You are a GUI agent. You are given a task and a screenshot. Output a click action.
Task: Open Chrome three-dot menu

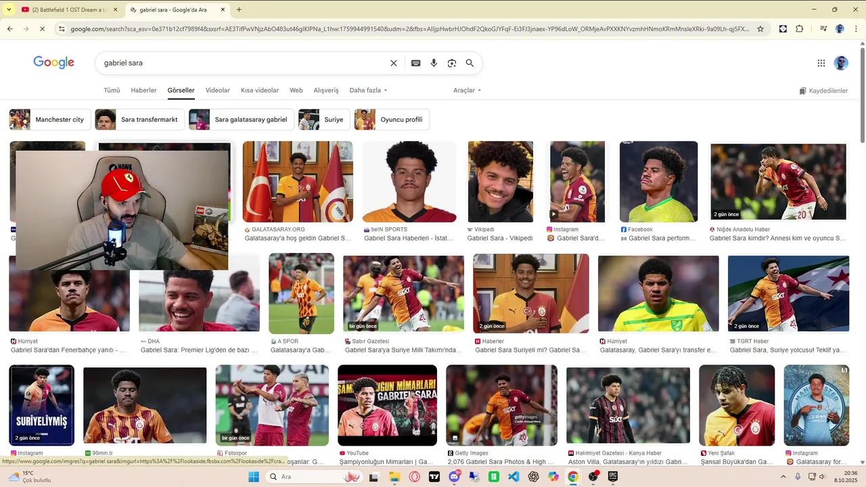tap(856, 29)
